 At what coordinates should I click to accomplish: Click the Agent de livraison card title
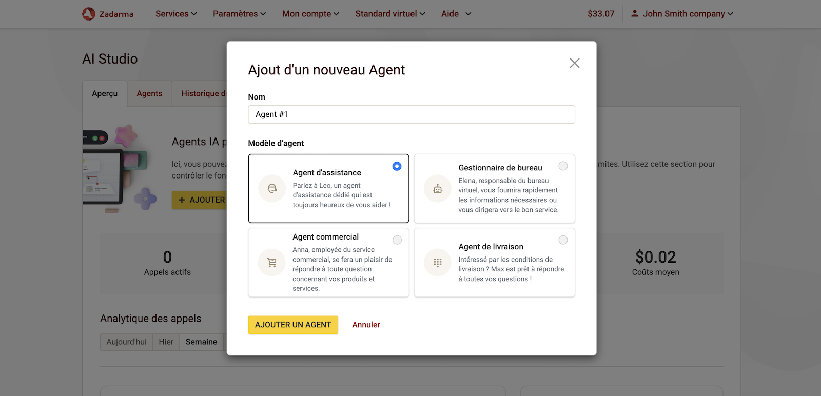[491, 247]
